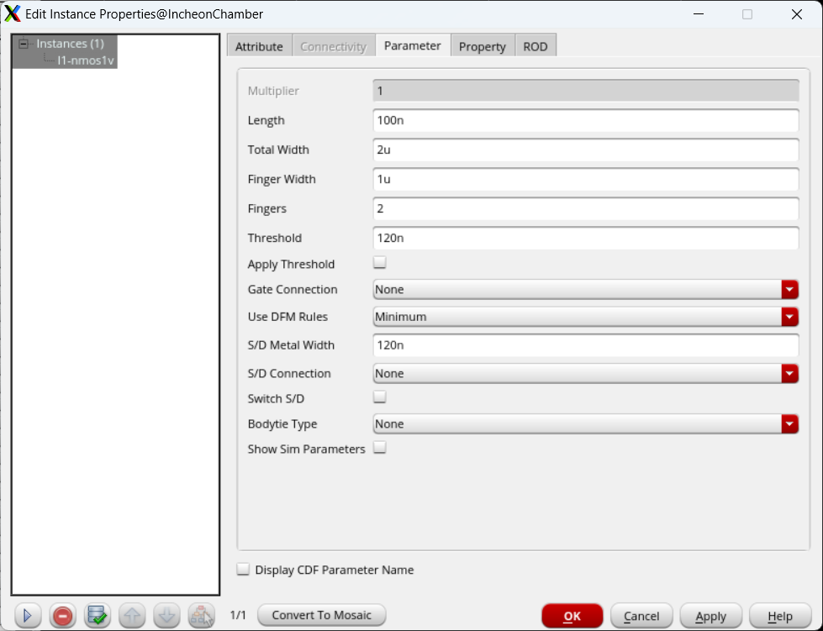823x631 pixels.
Task: Click the database with green checkmark icon
Action: [x=98, y=615]
